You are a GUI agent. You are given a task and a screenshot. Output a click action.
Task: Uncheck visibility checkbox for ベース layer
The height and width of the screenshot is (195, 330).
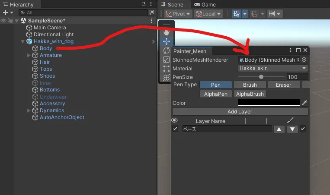tap(175, 129)
